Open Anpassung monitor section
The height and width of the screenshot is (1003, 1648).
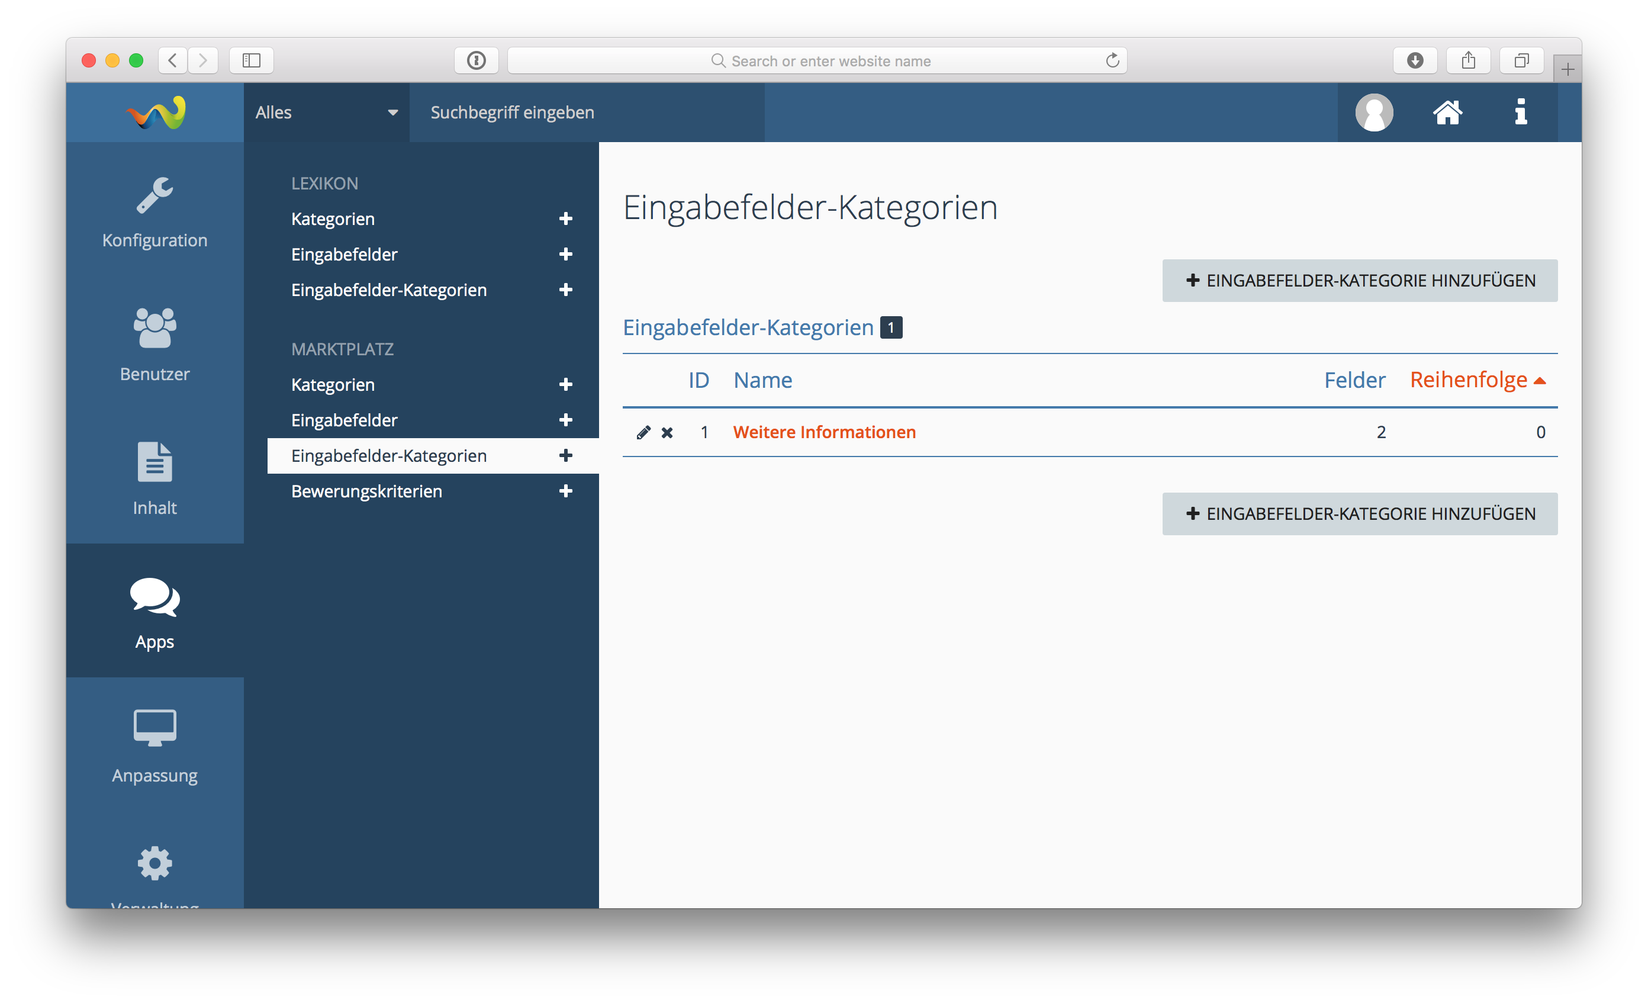[154, 746]
